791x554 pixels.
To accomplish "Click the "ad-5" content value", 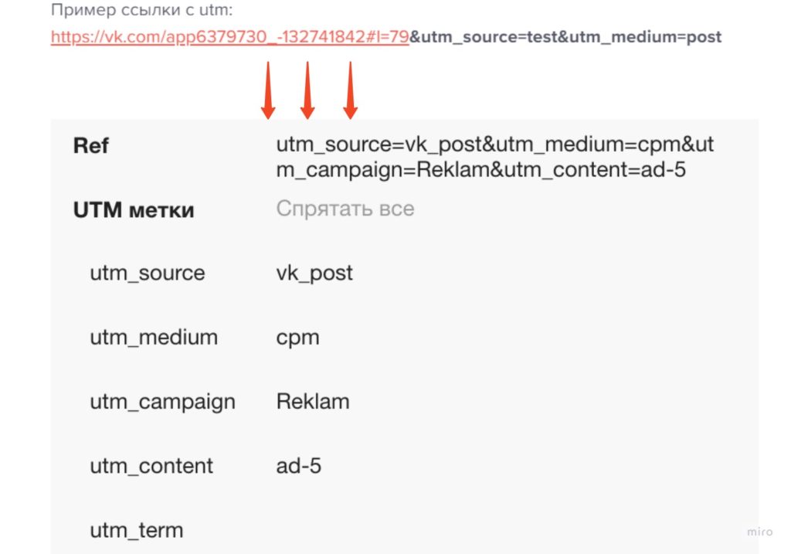I will pos(299,466).
